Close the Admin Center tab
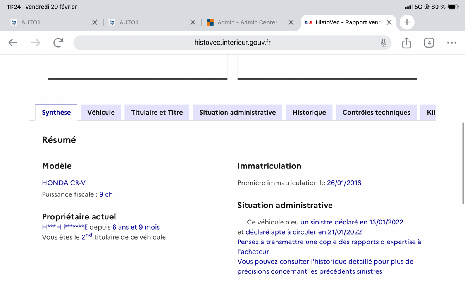The image size is (465, 305). (291, 22)
